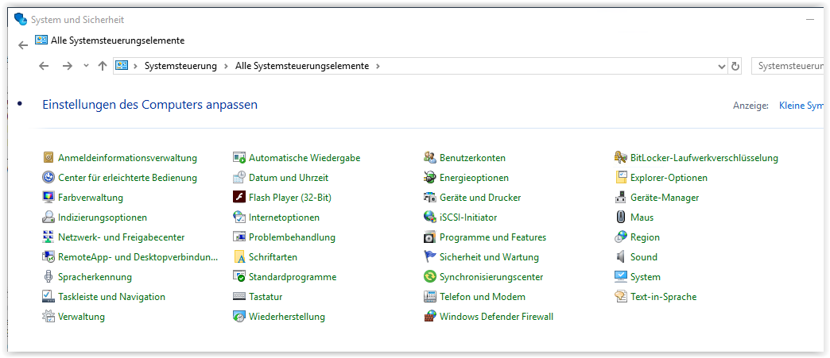Open the Programme und Features link
The width and height of the screenshot is (830, 358).
(x=492, y=237)
